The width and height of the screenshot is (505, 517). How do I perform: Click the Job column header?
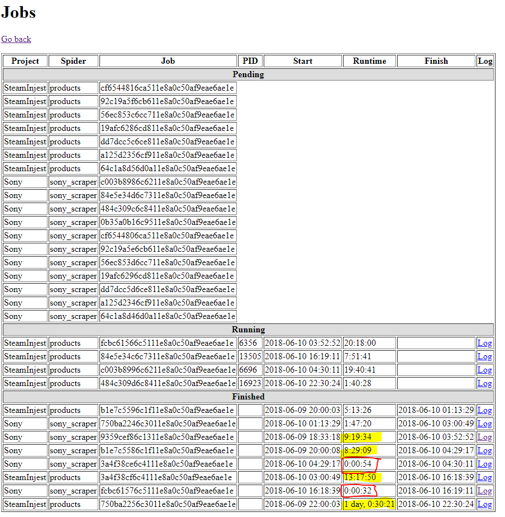168,61
